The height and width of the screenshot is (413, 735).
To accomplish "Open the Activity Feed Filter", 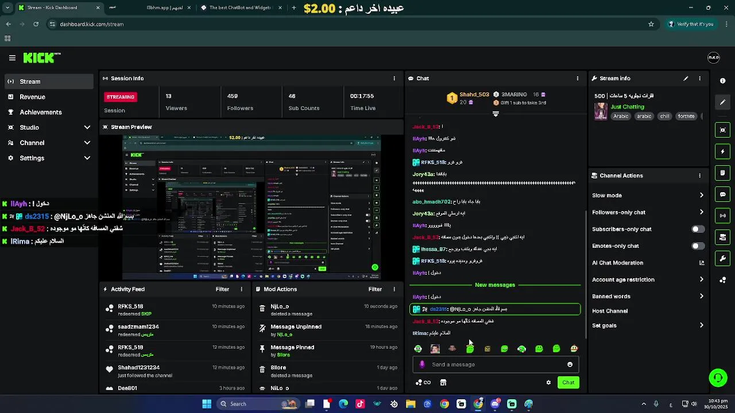I will coord(222,290).
